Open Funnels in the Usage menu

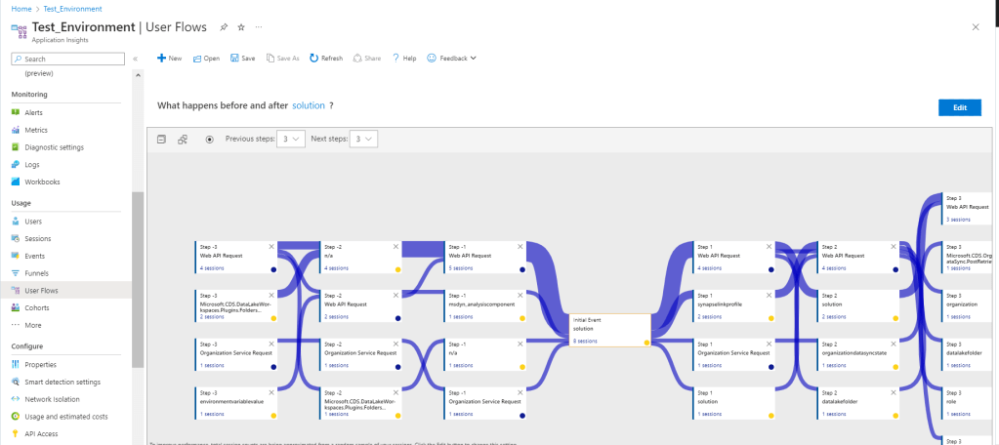[x=38, y=272]
